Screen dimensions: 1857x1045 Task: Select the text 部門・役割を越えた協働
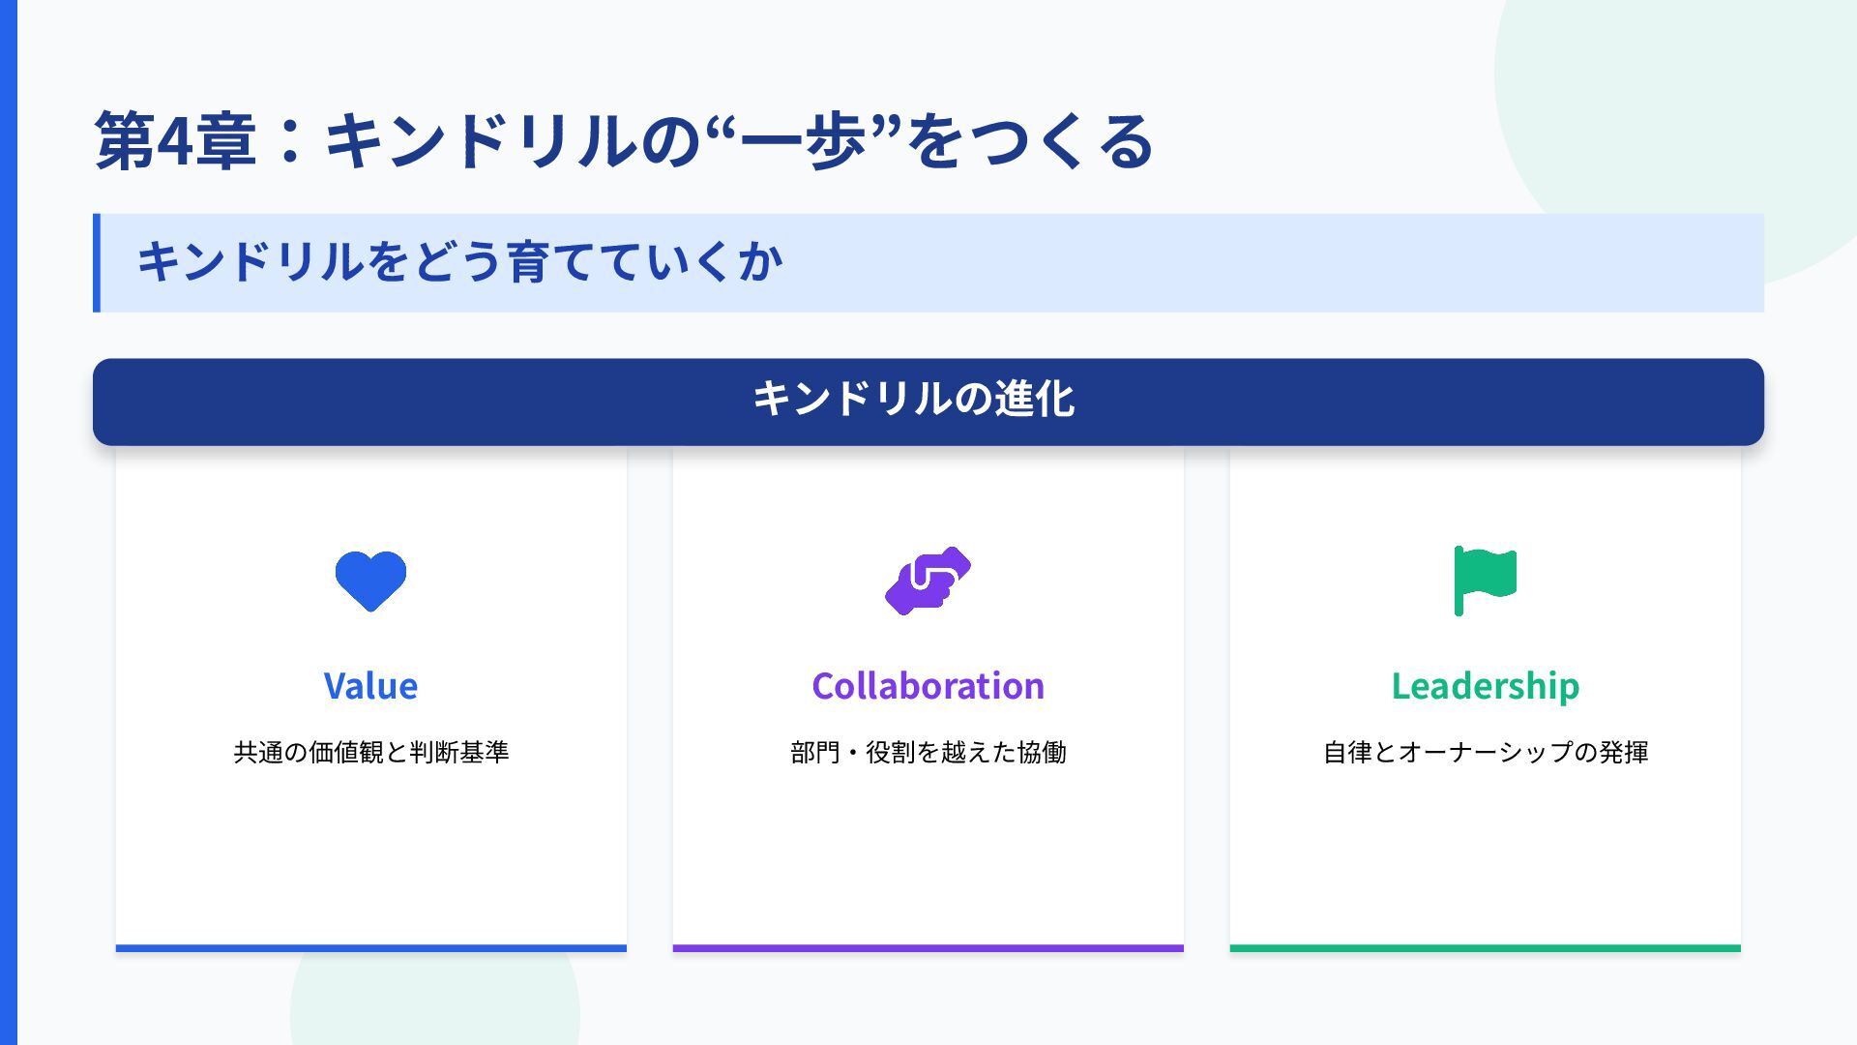coord(928,752)
